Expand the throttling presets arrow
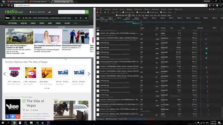 pyautogui.click(x=175, y=12)
